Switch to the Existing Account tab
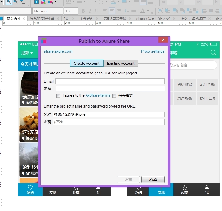The image size is (222, 211). (x=121, y=63)
